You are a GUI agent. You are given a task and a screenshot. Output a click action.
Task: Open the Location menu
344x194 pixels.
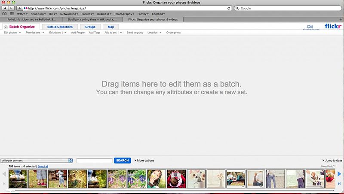click(x=154, y=33)
